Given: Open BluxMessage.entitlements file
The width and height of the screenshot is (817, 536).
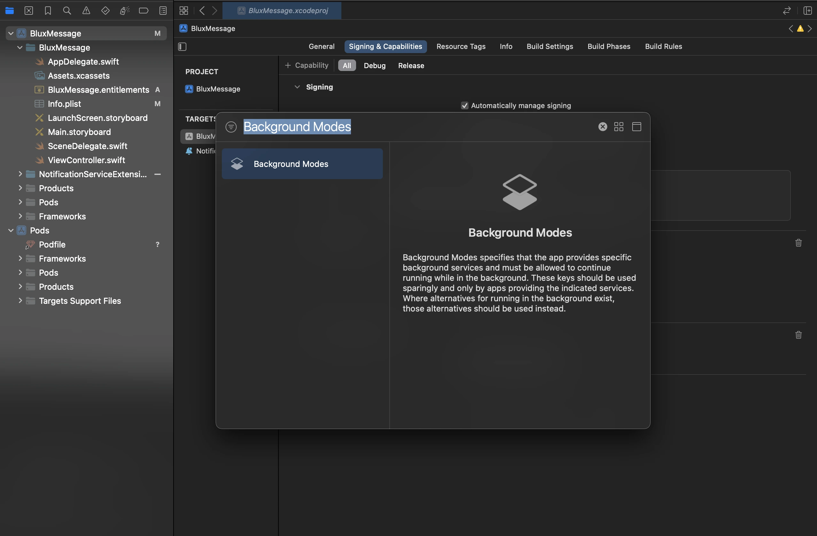Looking at the screenshot, I should pyautogui.click(x=98, y=90).
